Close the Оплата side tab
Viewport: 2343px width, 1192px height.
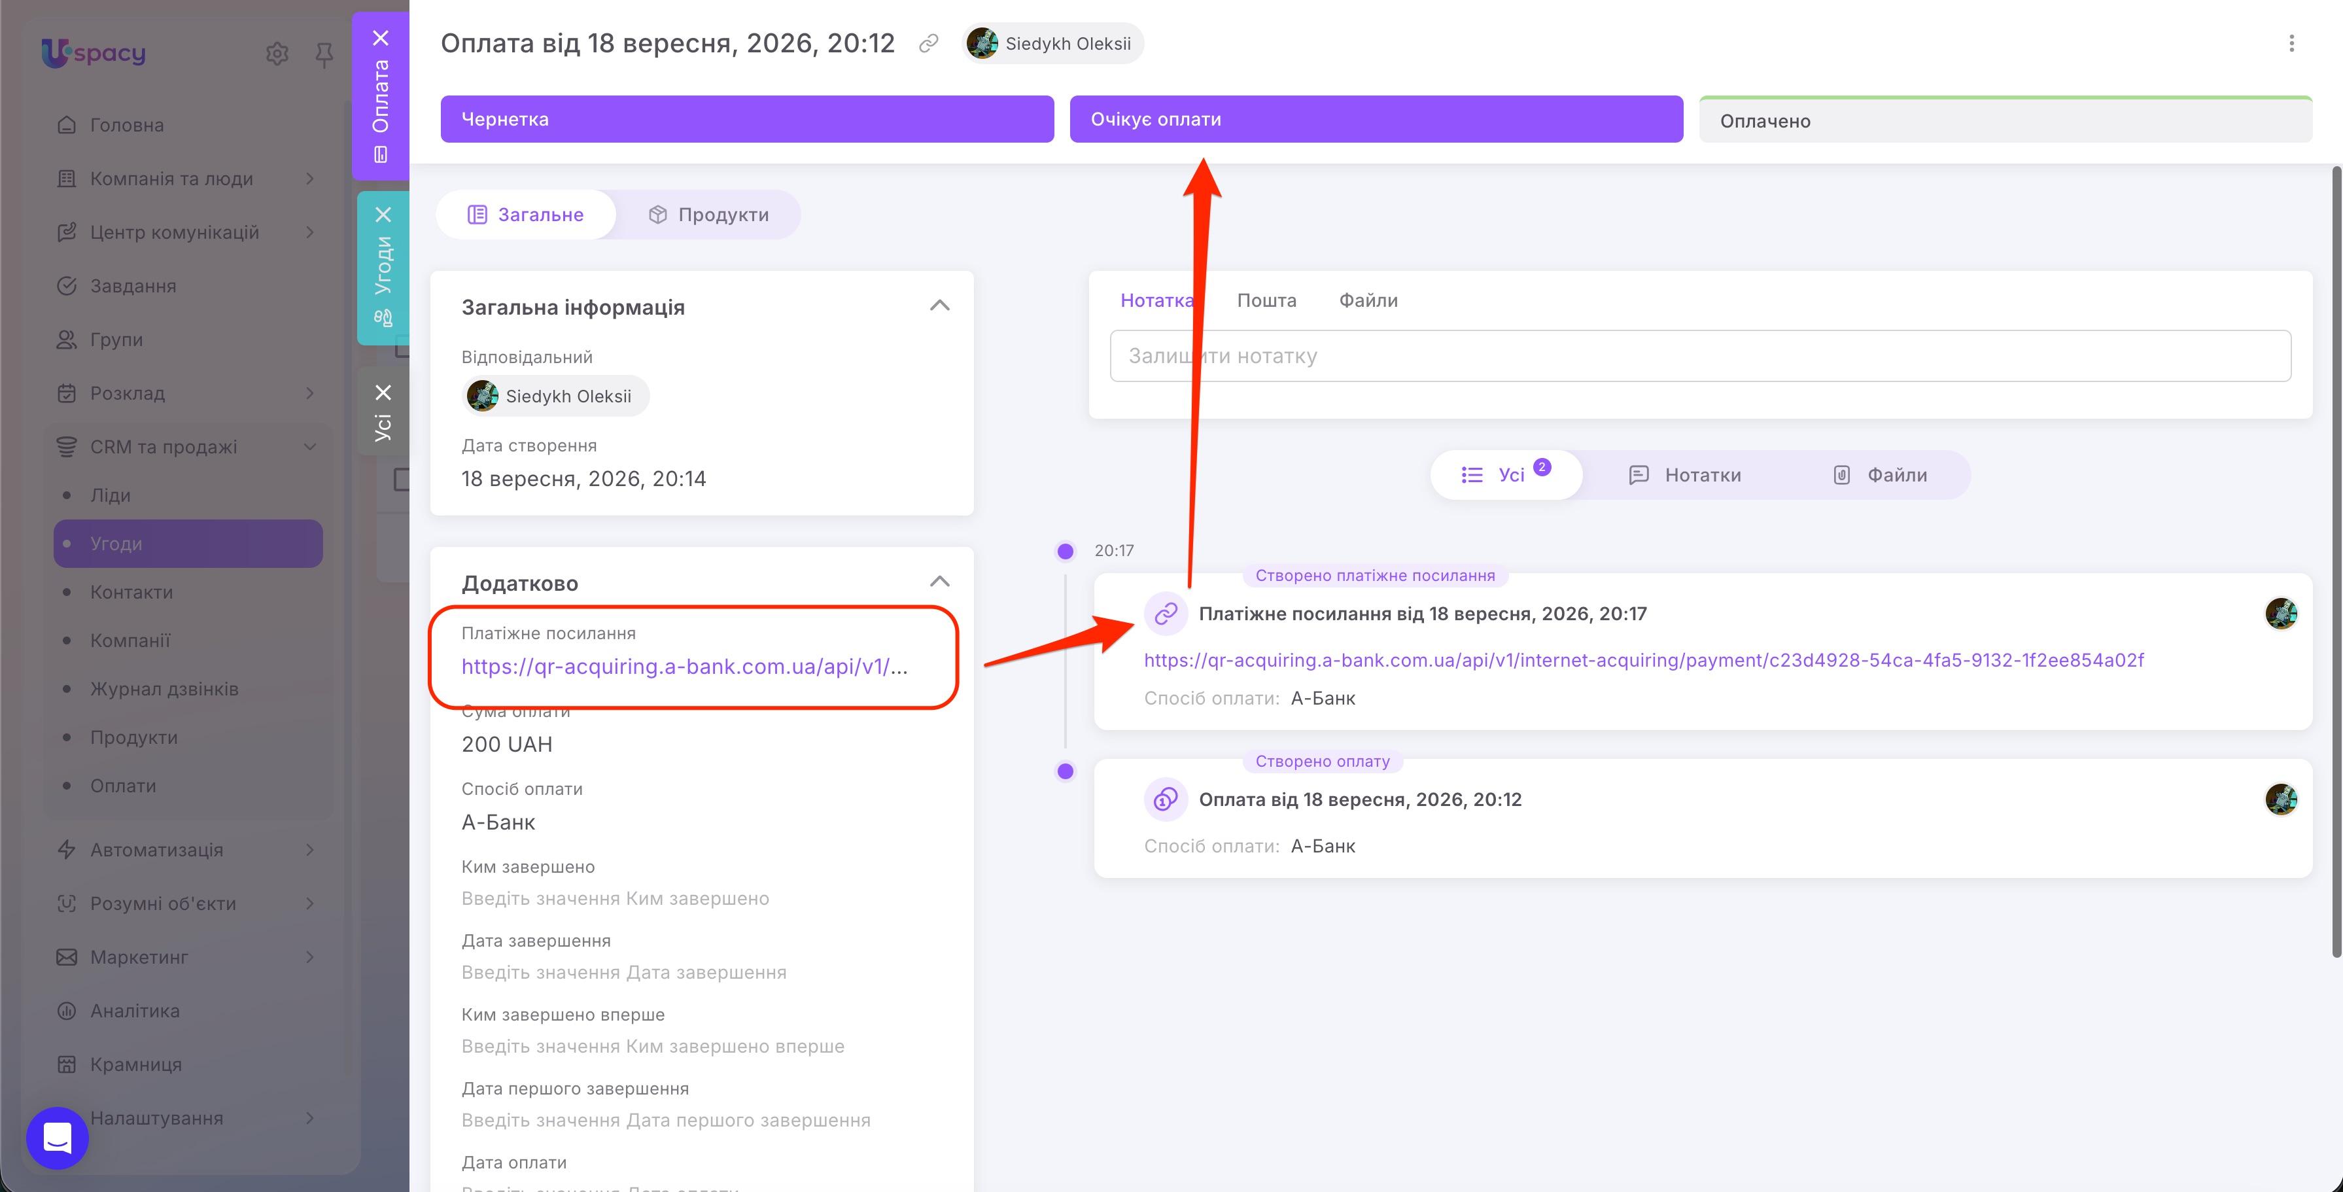[380, 38]
